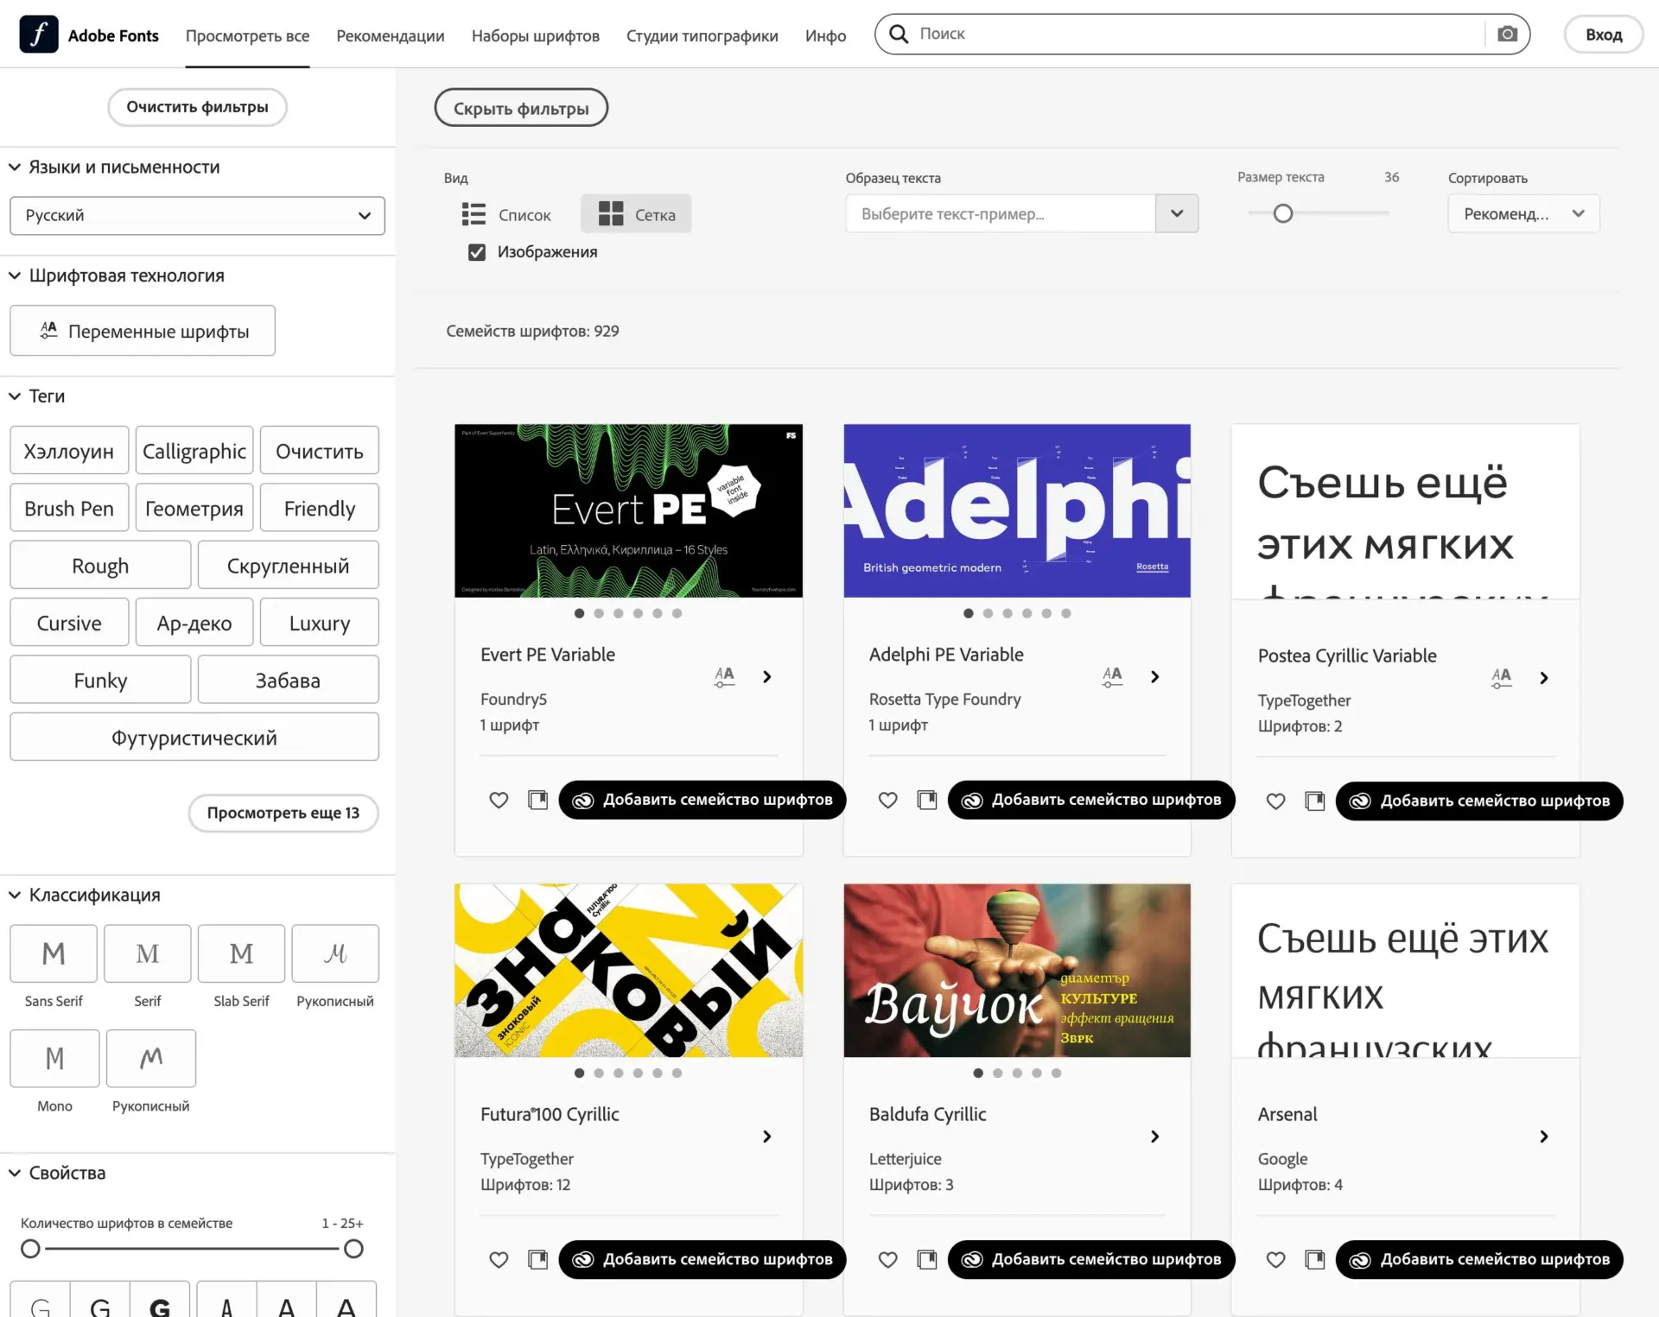Toggle the Футуристический tag filter
Screen dimensions: 1659x1317
tap(194, 738)
